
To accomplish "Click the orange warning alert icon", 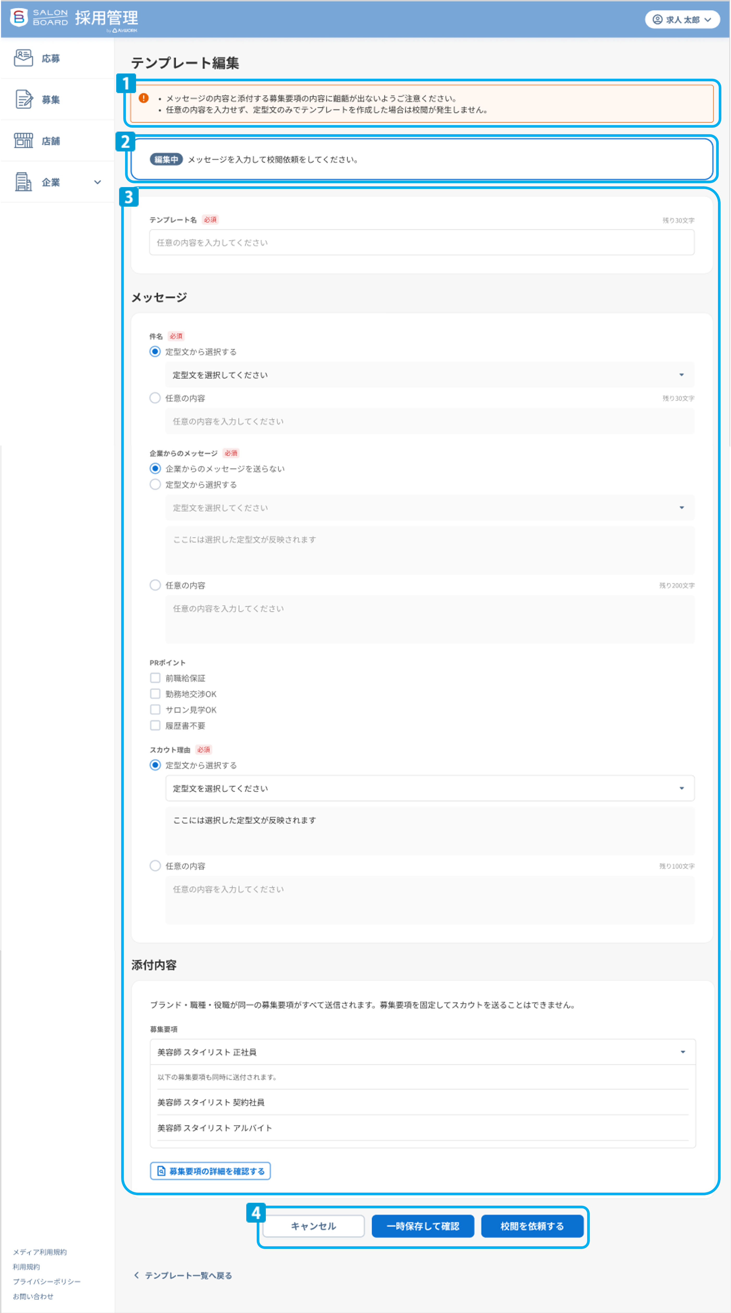I will pyautogui.click(x=144, y=98).
